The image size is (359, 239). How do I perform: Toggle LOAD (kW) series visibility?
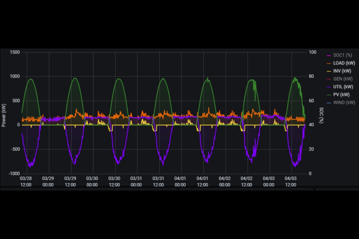click(344, 63)
